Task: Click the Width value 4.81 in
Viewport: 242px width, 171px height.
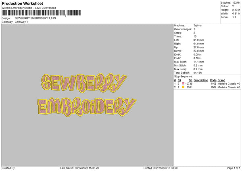Action: [x=236, y=14]
